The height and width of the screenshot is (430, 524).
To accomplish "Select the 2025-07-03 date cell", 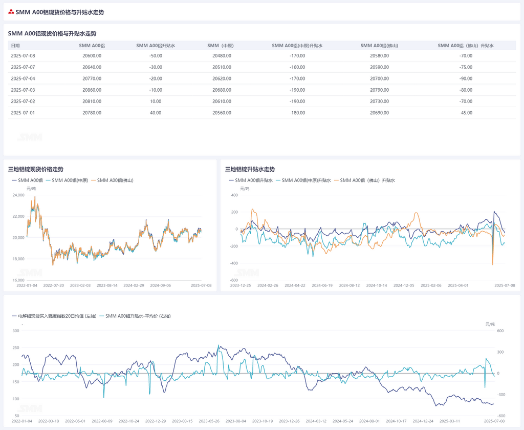I will 23,90.
